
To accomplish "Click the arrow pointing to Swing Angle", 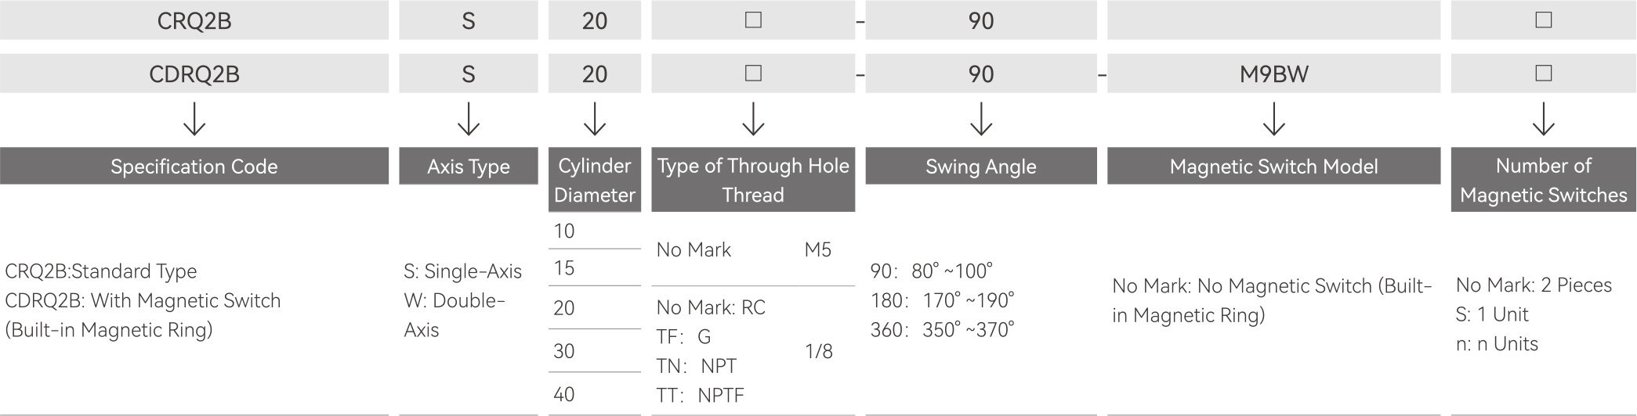I will pyautogui.click(x=981, y=120).
